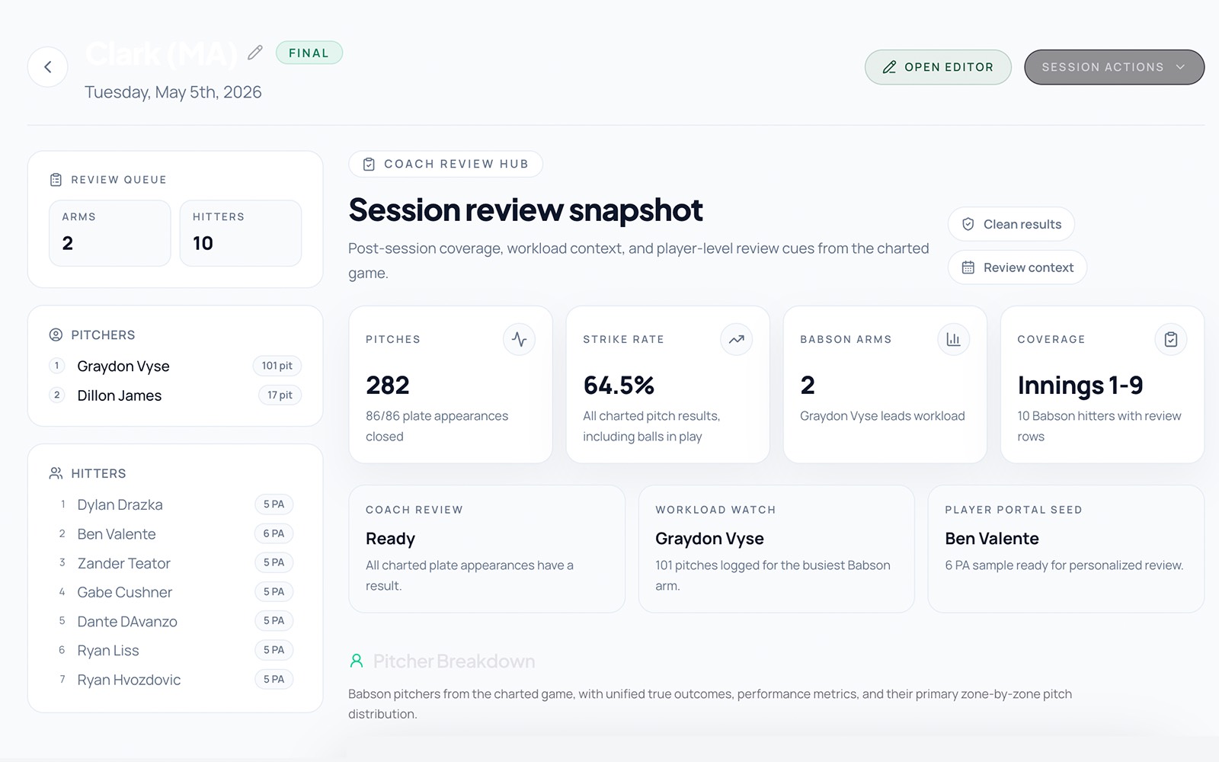This screenshot has width=1219, height=762.
Task: Click the 17 pit badge
Action: click(280, 395)
